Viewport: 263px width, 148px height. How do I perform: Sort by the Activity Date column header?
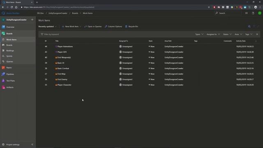click(241, 41)
